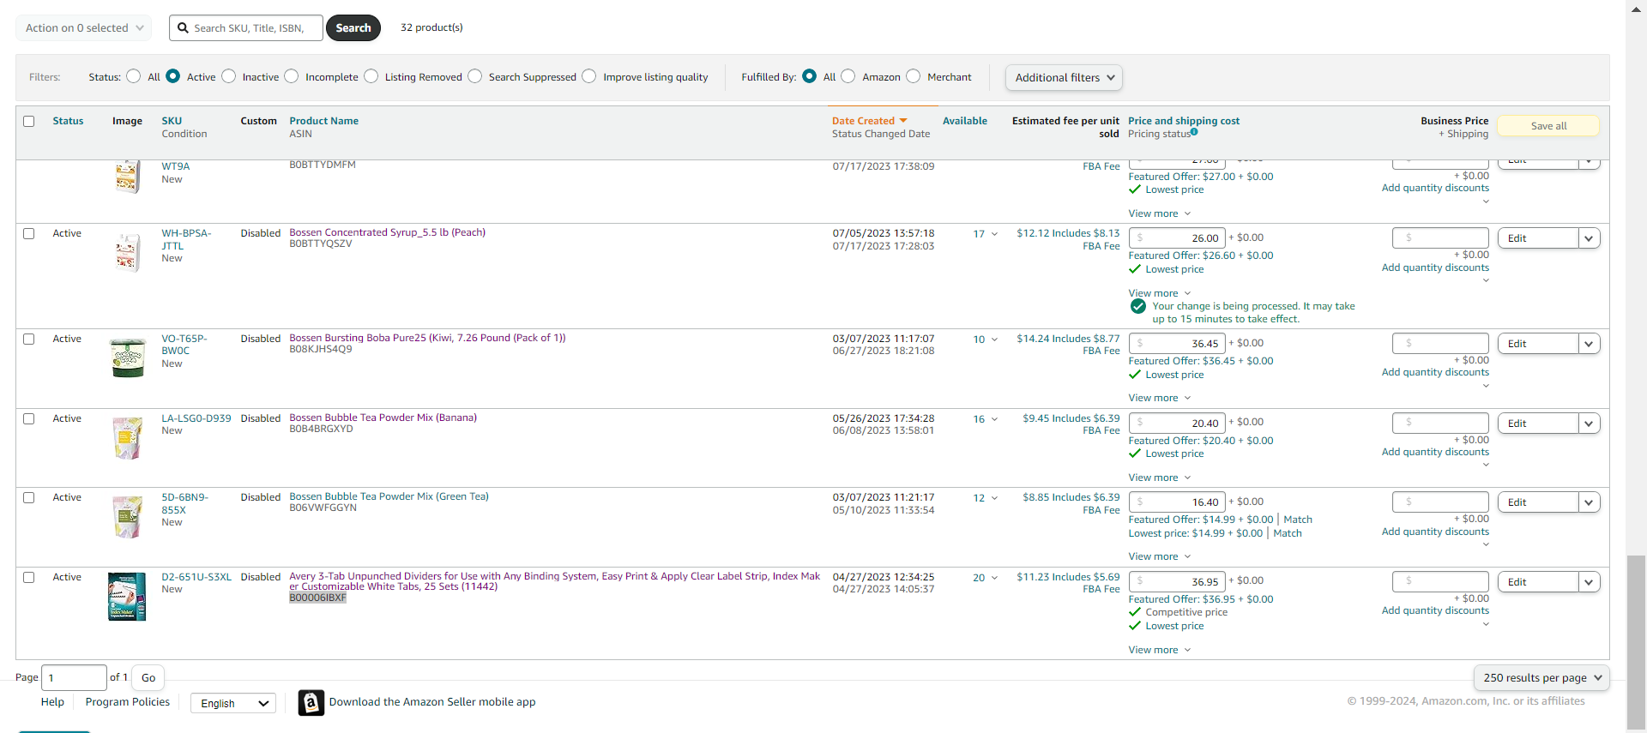Filter Fulfilled By Amazon

(848, 76)
